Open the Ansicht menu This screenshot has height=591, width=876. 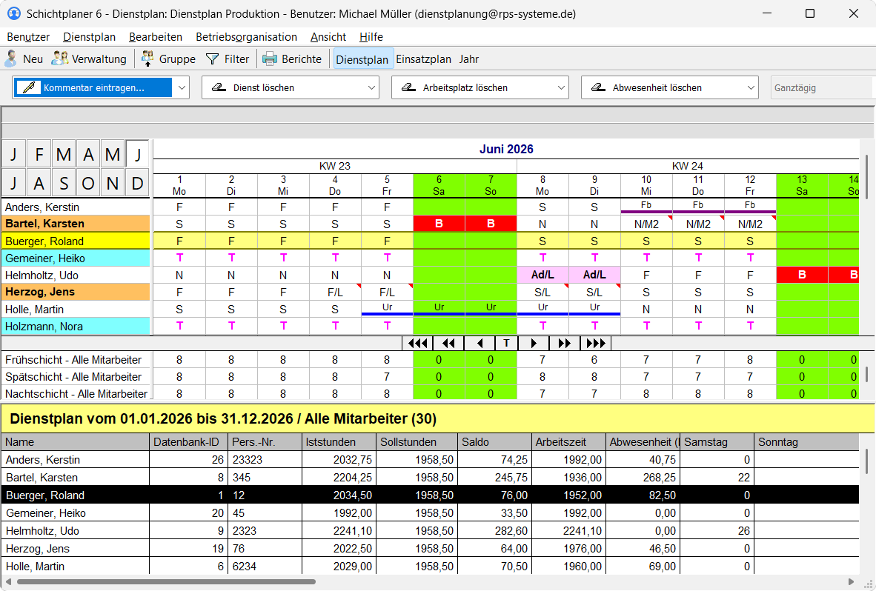point(328,37)
